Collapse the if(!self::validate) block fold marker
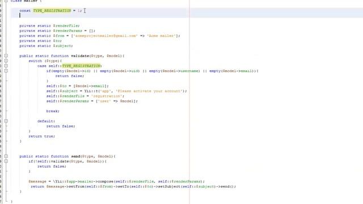 pyautogui.click(x=6, y=161)
